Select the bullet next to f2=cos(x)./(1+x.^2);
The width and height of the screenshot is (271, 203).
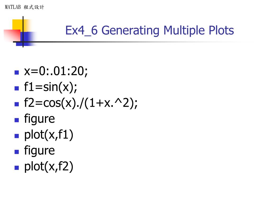17,104
